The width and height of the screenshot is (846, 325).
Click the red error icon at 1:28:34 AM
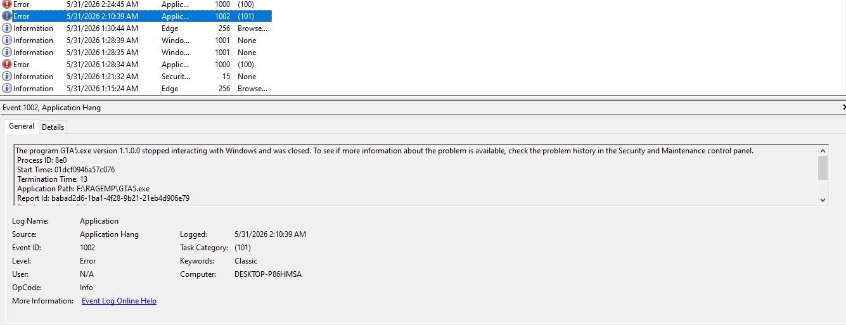point(7,65)
